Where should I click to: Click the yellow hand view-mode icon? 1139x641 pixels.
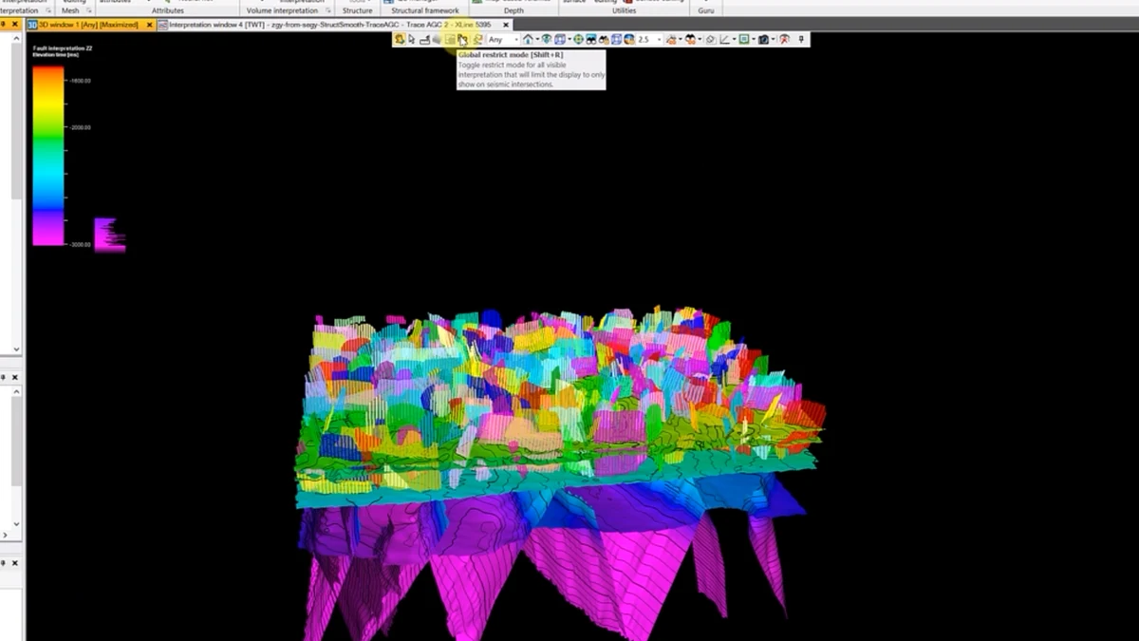click(398, 40)
